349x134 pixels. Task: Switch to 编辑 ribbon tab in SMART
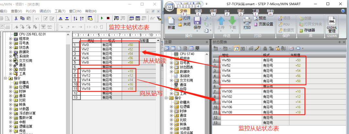click(198, 11)
